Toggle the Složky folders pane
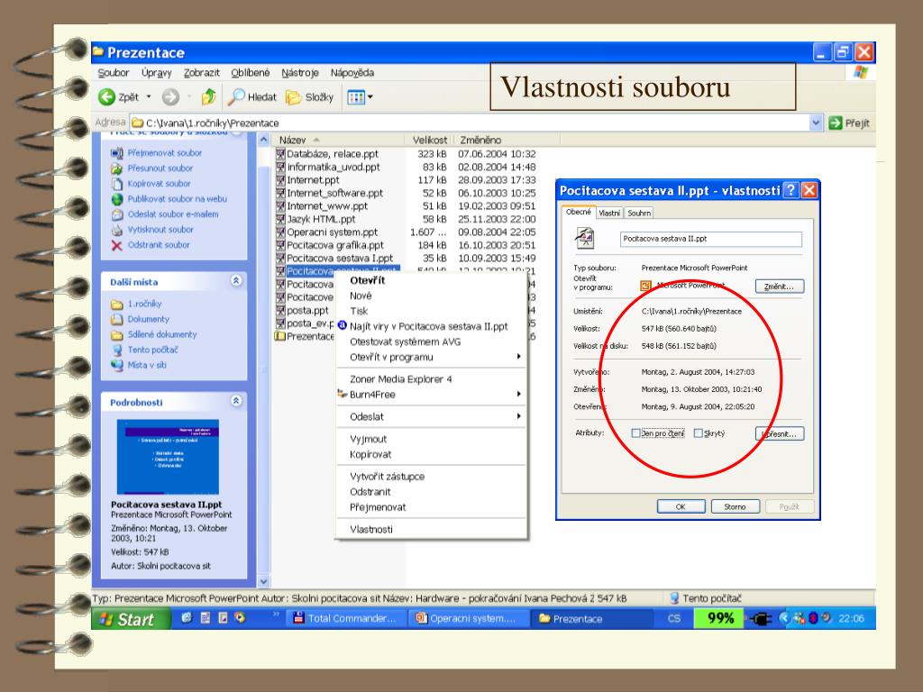This screenshot has width=923, height=692. 310,97
